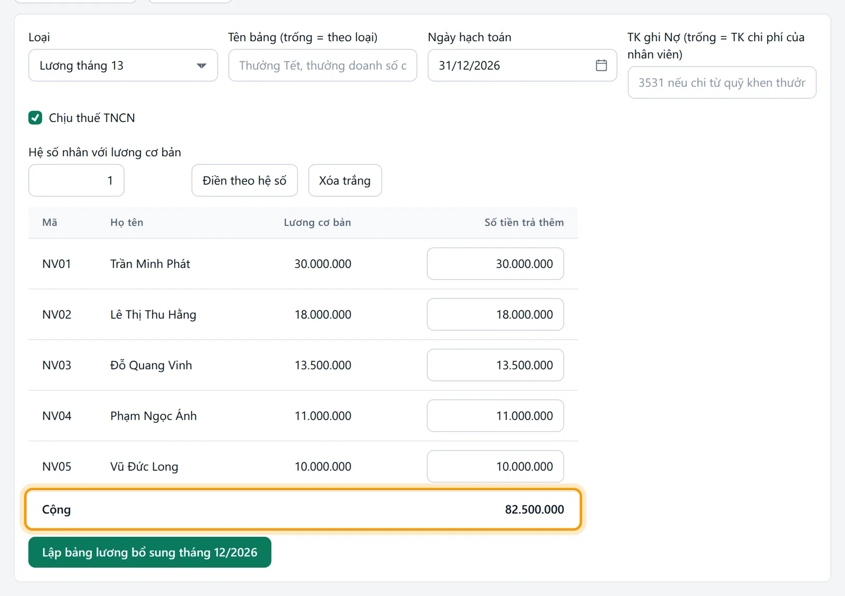Image resolution: width=845 pixels, height=596 pixels.
Task: Click the name Lê Thị Thu Hằng
Action: coord(153,314)
